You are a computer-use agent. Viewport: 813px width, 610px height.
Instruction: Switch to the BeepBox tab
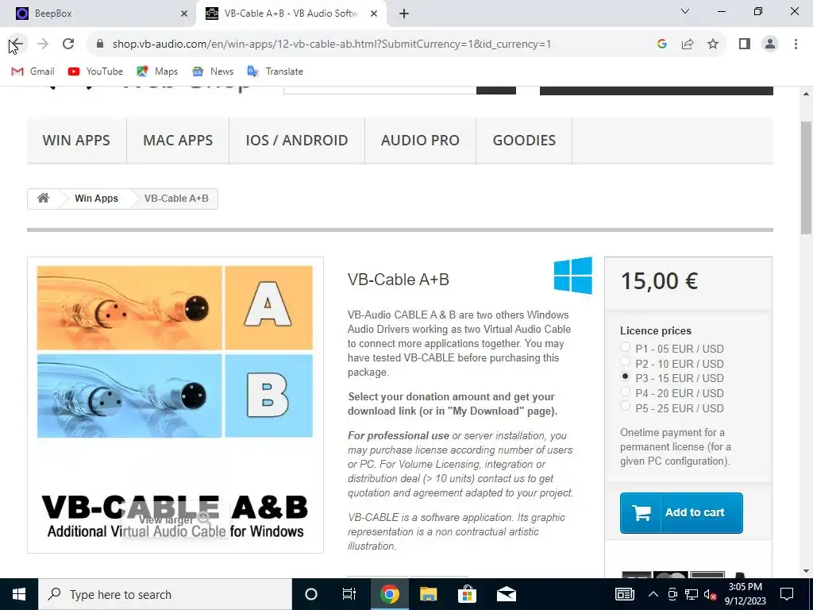pos(98,14)
